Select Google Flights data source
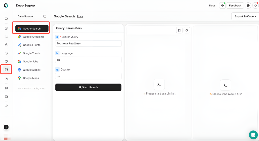This screenshot has height=141, width=259. click(x=32, y=45)
